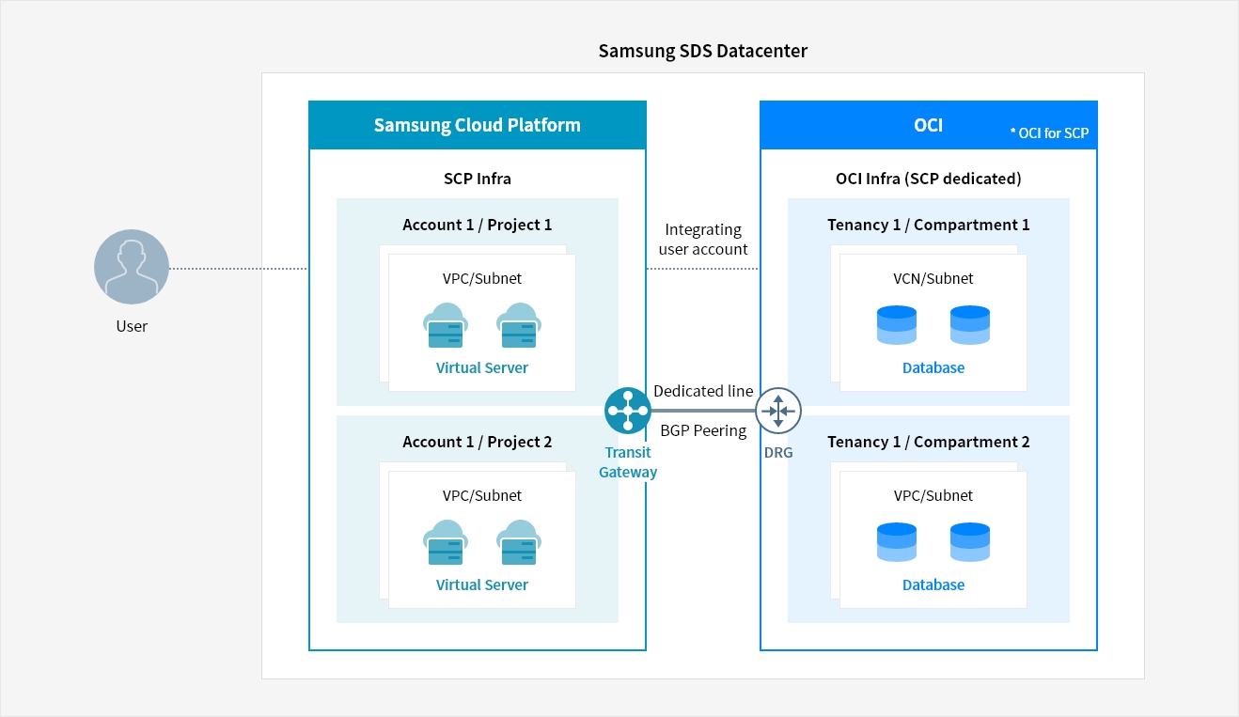Select right Database icon in Compartment 1
Screen dimensions: 1239x717
pos(970,325)
